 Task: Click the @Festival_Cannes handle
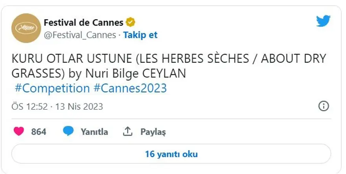(80, 35)
